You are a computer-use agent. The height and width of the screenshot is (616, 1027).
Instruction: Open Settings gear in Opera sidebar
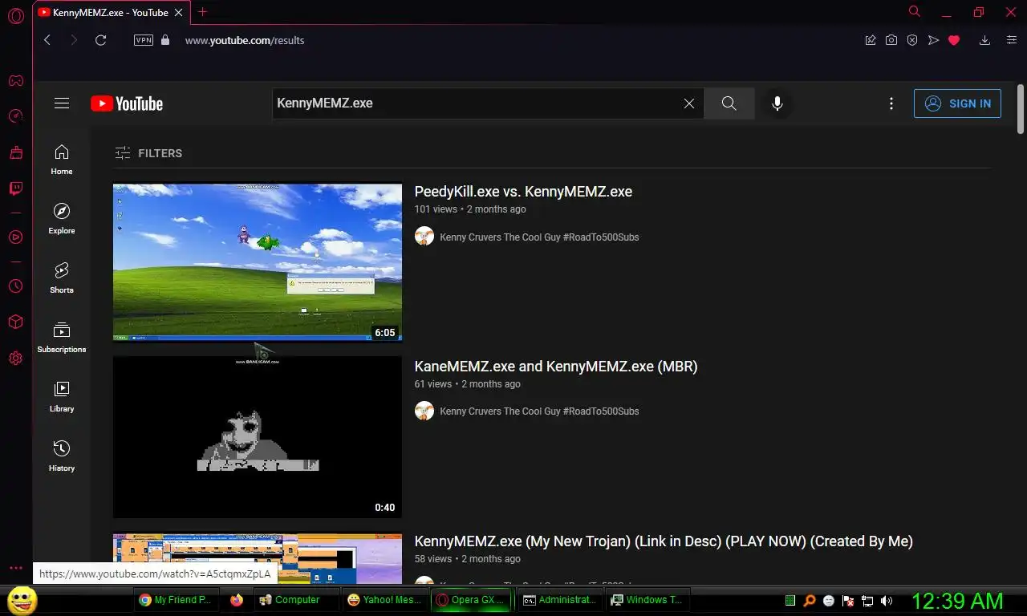click(16, 358)
